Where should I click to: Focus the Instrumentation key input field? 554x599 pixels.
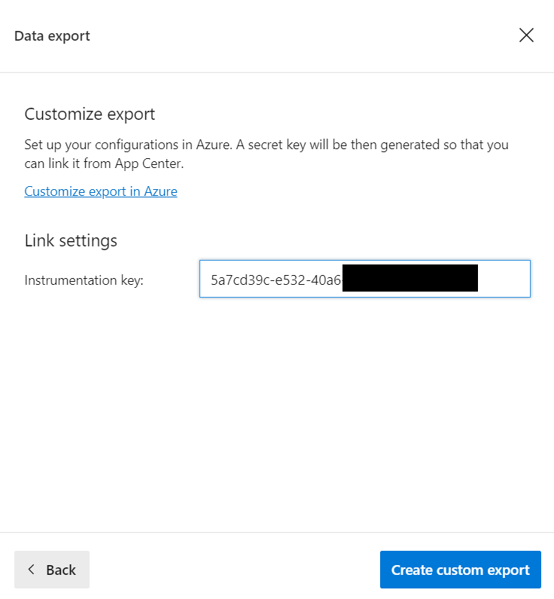coord(364,279)
